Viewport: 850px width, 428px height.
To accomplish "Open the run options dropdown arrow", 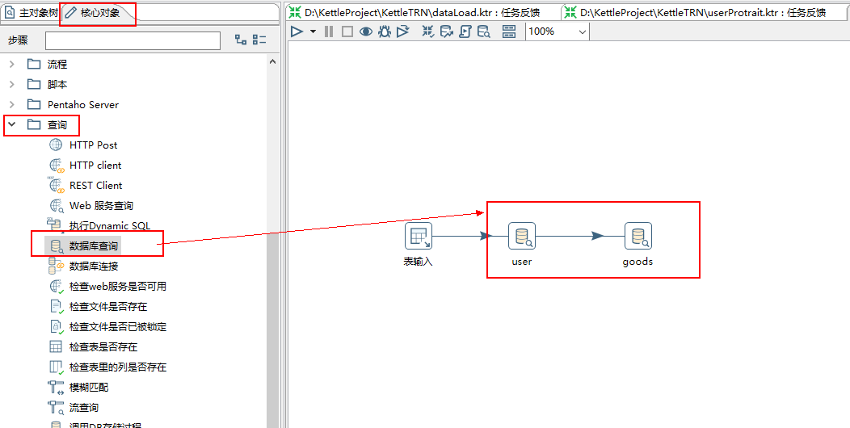I will [x=313, y=32].
